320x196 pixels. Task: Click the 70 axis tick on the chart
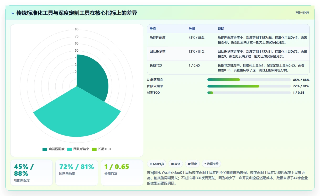[77, 36]
